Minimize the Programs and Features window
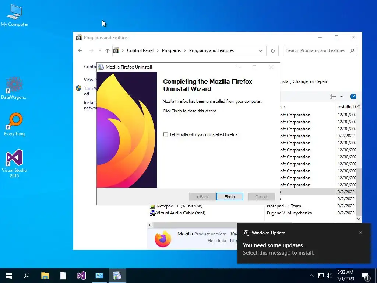 [320, 37]
